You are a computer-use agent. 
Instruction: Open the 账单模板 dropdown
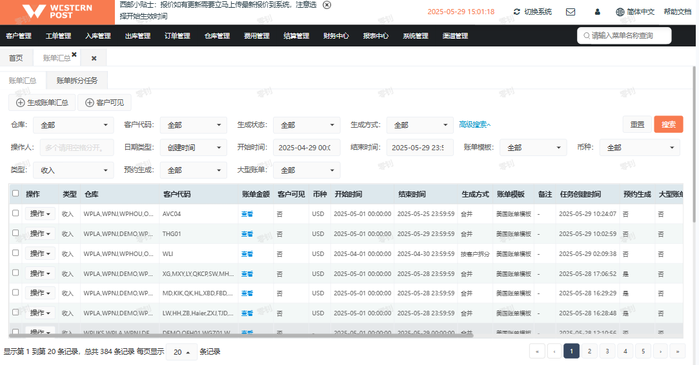click(x=533, y=148)
